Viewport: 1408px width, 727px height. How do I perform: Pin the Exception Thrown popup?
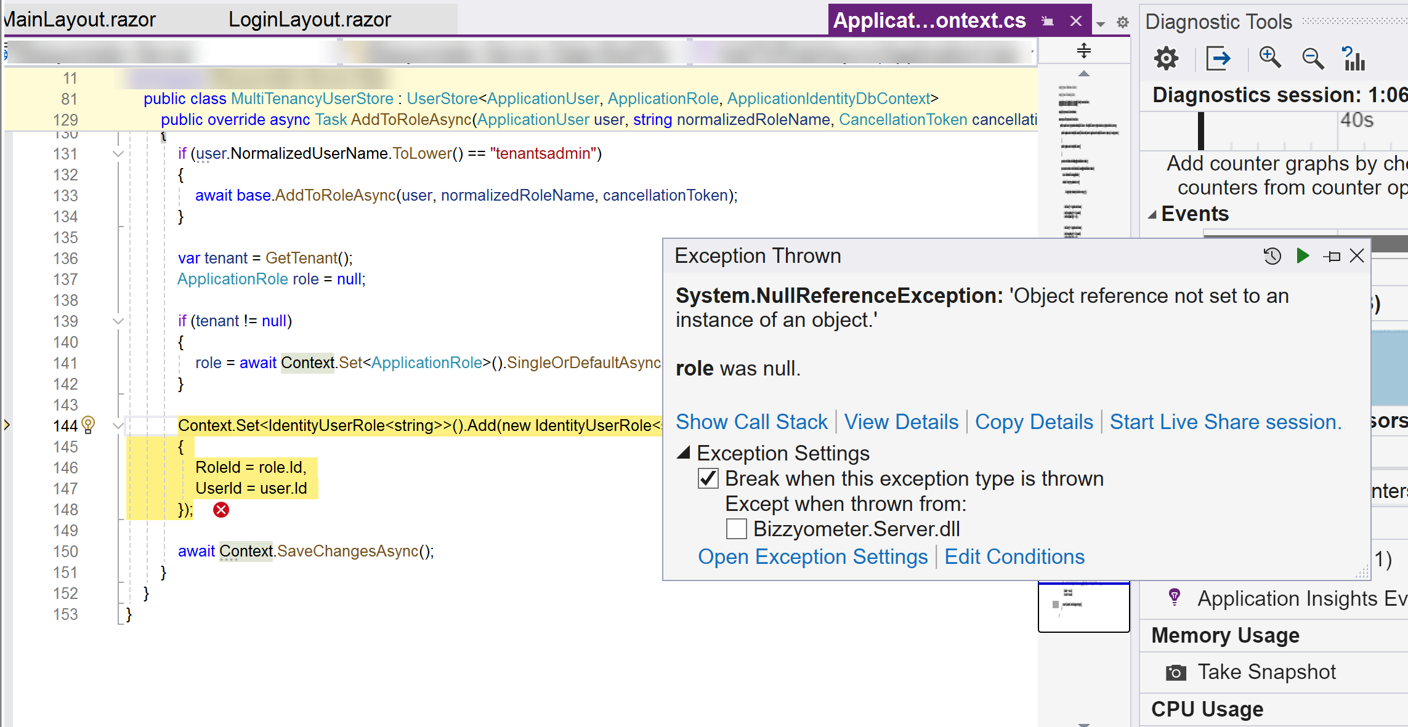pos(1332,256)
